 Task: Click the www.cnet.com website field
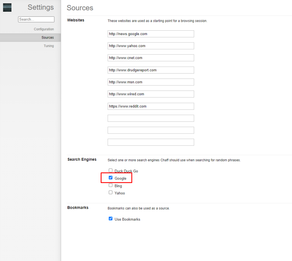151,58
